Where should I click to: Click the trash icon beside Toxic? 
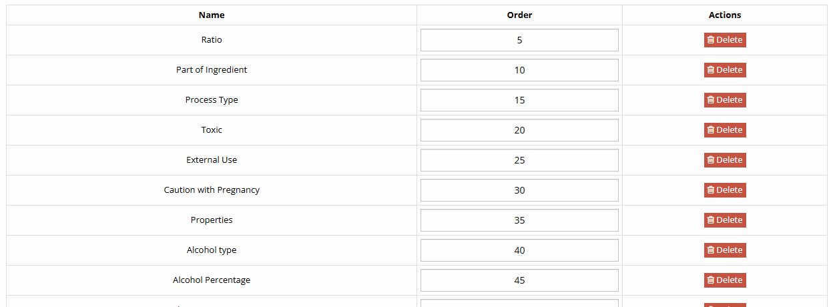point(711,130)
